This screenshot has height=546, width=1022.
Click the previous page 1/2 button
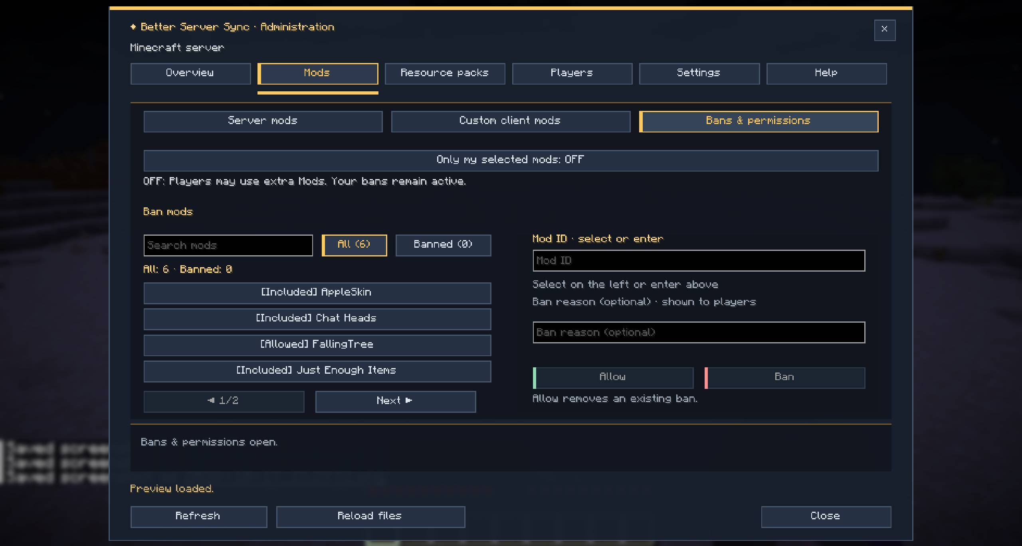[224, 401]
